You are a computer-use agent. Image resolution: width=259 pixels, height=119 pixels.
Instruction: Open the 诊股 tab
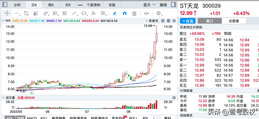tap(112, 5)
